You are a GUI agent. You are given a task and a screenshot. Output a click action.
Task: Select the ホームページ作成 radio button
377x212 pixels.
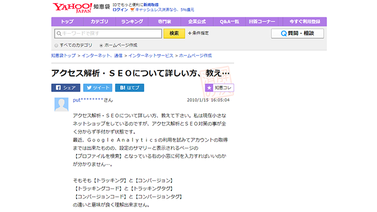point(101,45)
